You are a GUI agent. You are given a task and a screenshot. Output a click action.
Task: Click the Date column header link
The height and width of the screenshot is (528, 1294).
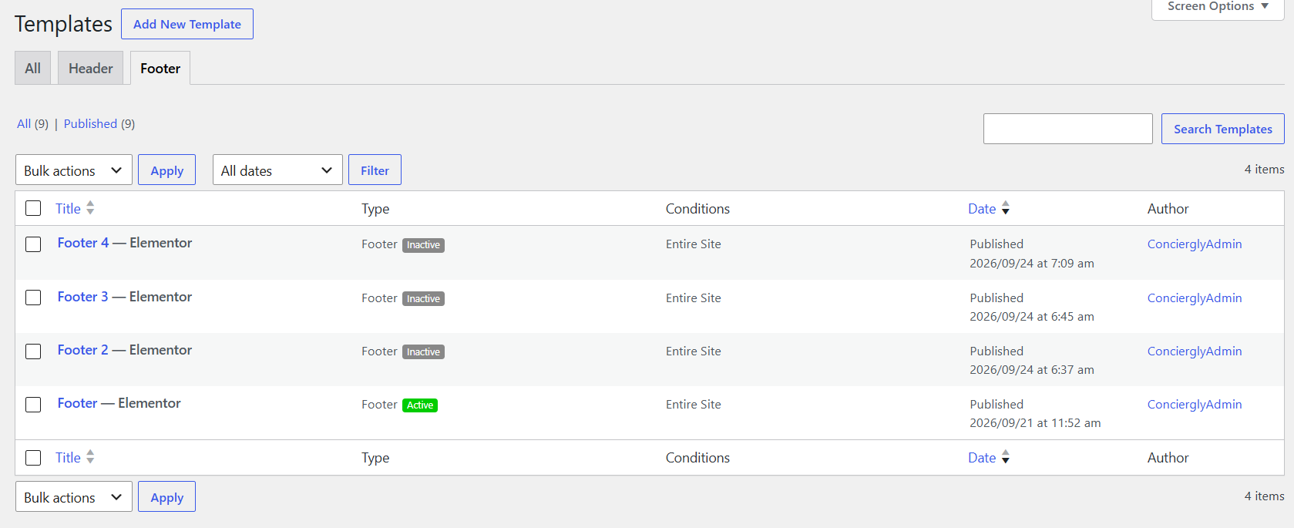(982, 208)
